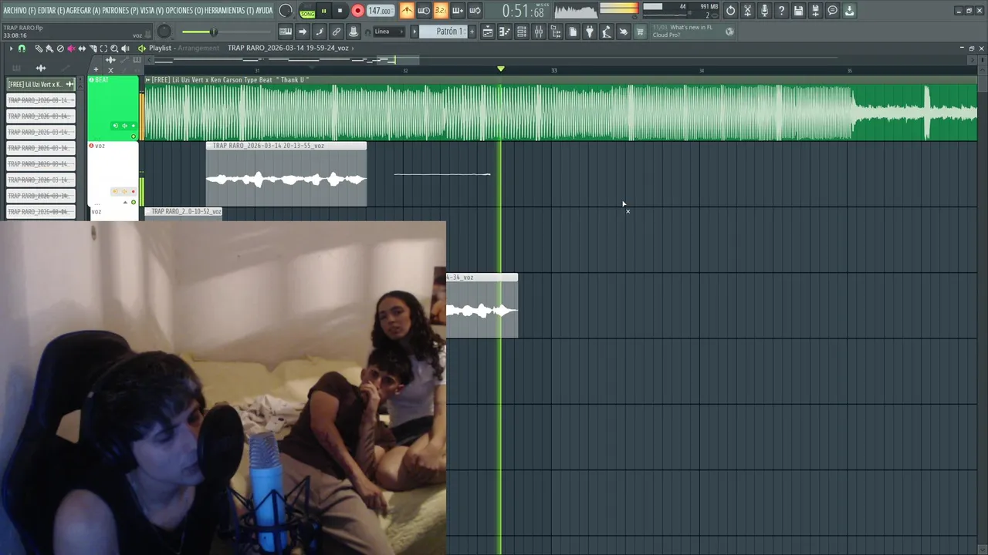The image size is (988, 555).
Task: Open the Channel Rack icon
Action: point(522,32)
